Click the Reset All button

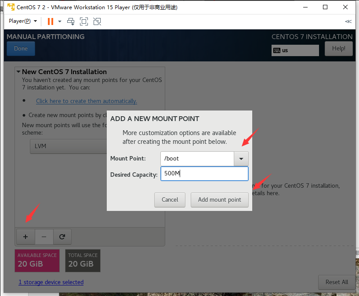337,282
